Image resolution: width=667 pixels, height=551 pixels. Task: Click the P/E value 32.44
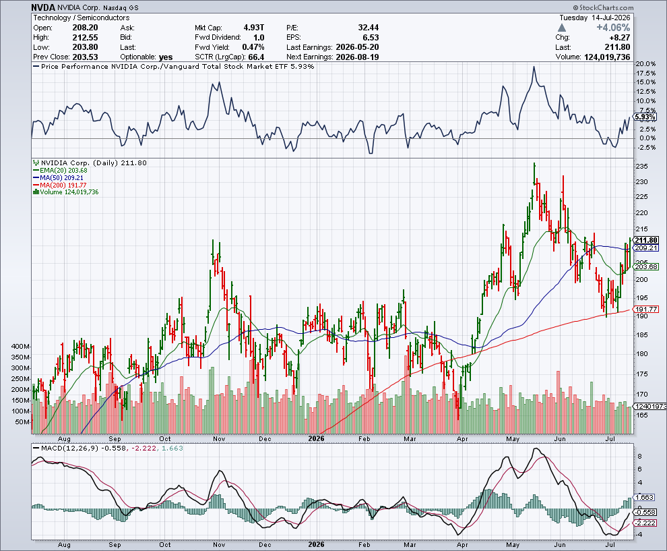coord(369,28)
